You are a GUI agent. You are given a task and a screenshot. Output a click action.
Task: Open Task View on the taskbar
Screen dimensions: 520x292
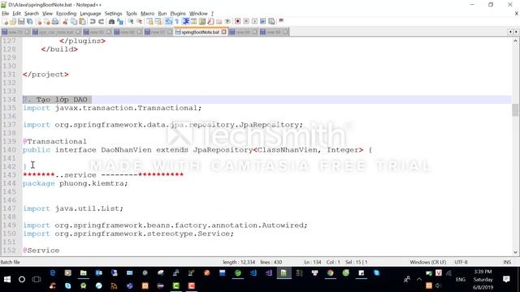(37, 279)
